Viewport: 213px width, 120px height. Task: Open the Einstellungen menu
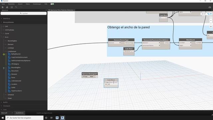click(x=37, y=4)
